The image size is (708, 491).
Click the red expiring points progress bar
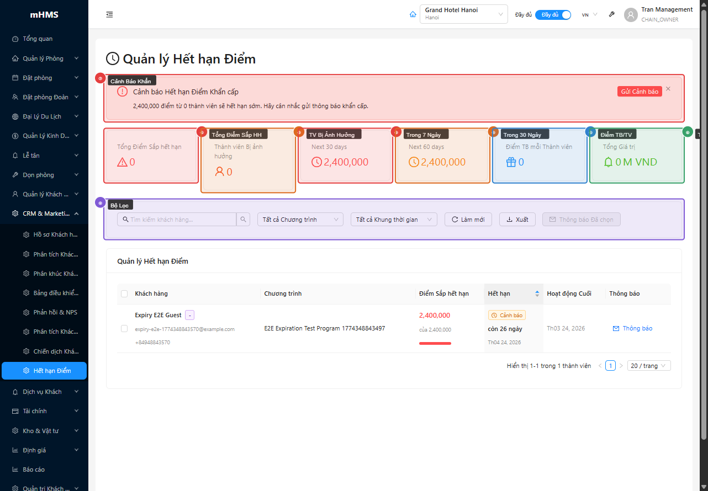pyautogui.click(x=435, y=343)
